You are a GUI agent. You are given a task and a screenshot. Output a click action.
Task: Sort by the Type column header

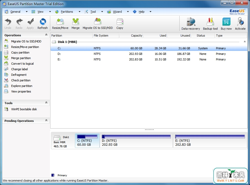coord(231,36)
